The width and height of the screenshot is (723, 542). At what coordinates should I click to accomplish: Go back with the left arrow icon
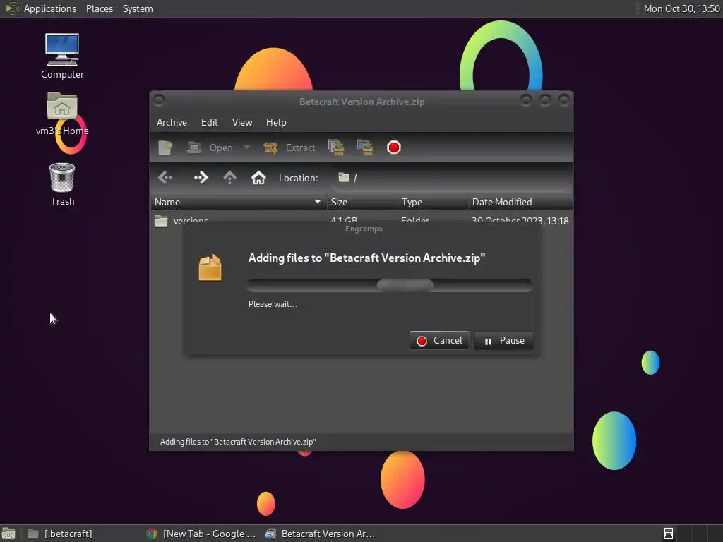pos(165,177)
